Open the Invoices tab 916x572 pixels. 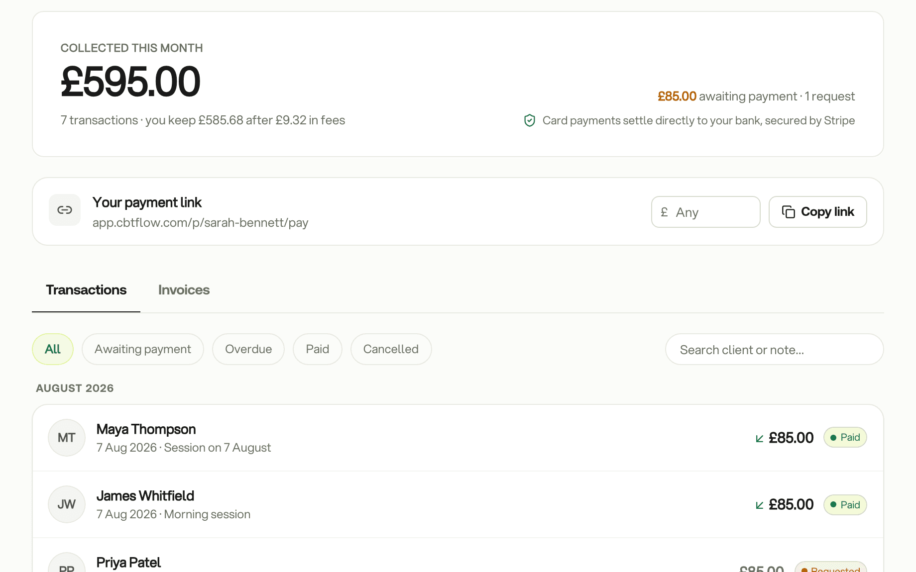click(x=184, y=290)
